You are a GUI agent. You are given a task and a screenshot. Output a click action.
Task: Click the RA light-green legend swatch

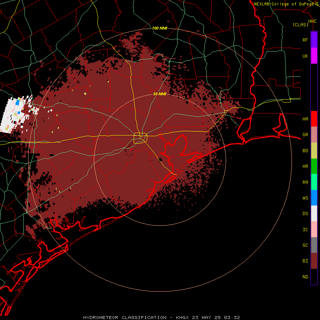314,182
